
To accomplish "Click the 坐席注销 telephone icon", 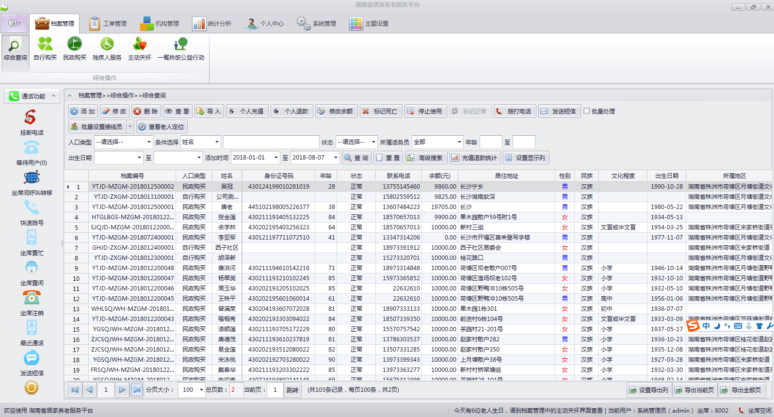I will click(32, 298).
